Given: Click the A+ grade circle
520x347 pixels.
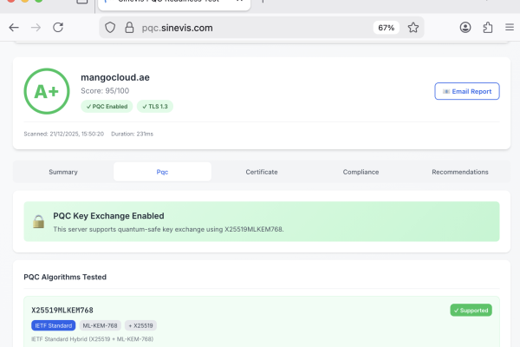Looking at the screenshot, I should click(47, 91).
